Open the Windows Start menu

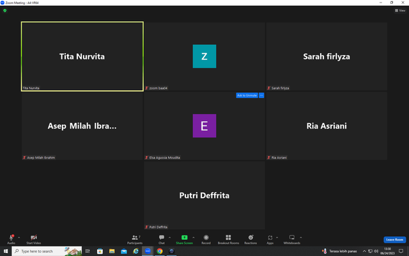pos(6,251)
